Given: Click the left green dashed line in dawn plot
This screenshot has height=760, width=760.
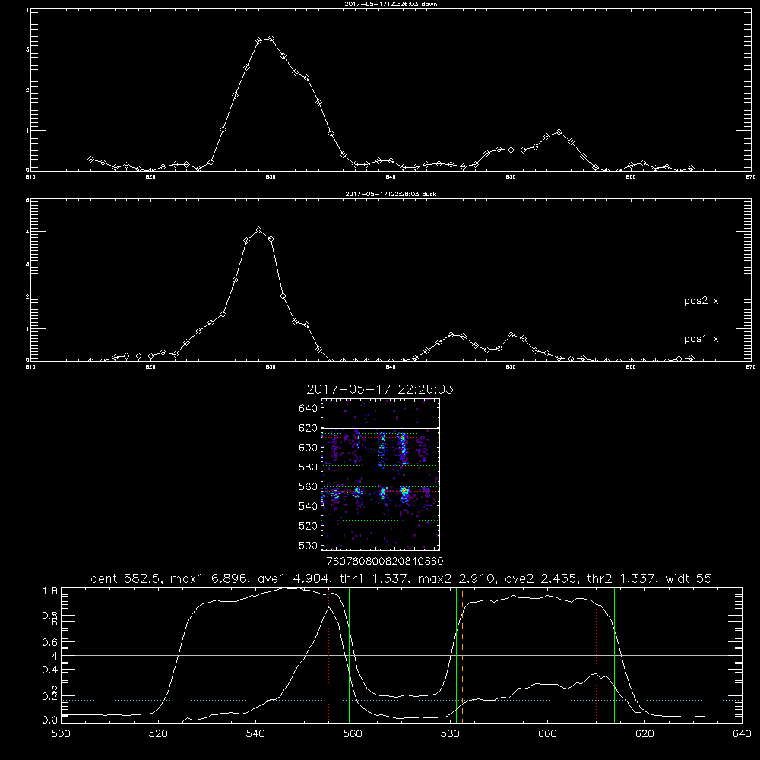Looking at the screenshot, I should [x=242, y=92].
